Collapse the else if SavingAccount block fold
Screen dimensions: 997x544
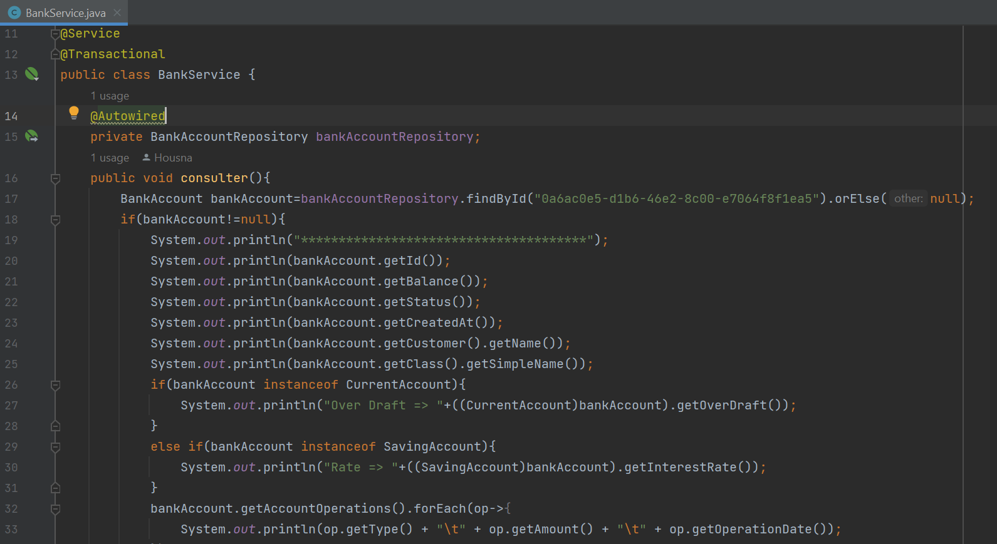(x=55, y=447)
